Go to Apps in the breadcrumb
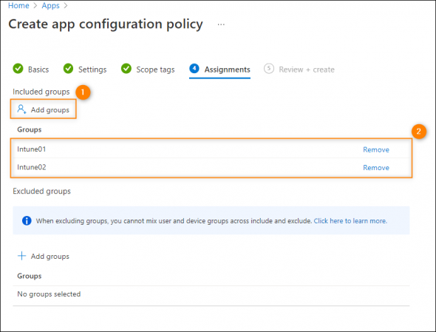The width and height of the screenshot is (436, 332). 50,6
